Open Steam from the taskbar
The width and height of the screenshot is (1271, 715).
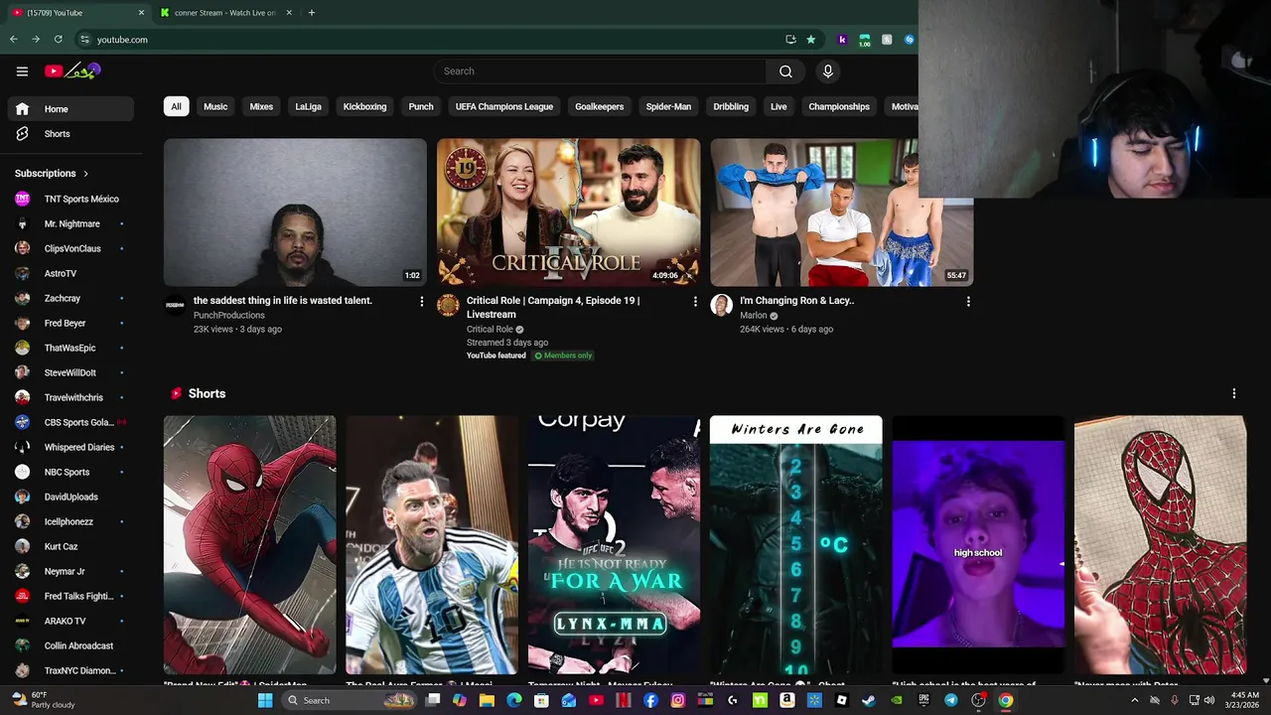coord(869,700)
